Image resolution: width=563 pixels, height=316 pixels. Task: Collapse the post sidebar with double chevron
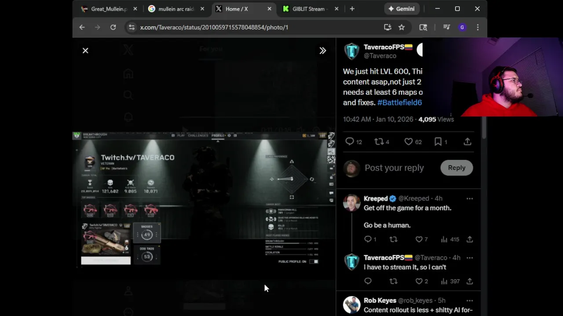(322, 50)
